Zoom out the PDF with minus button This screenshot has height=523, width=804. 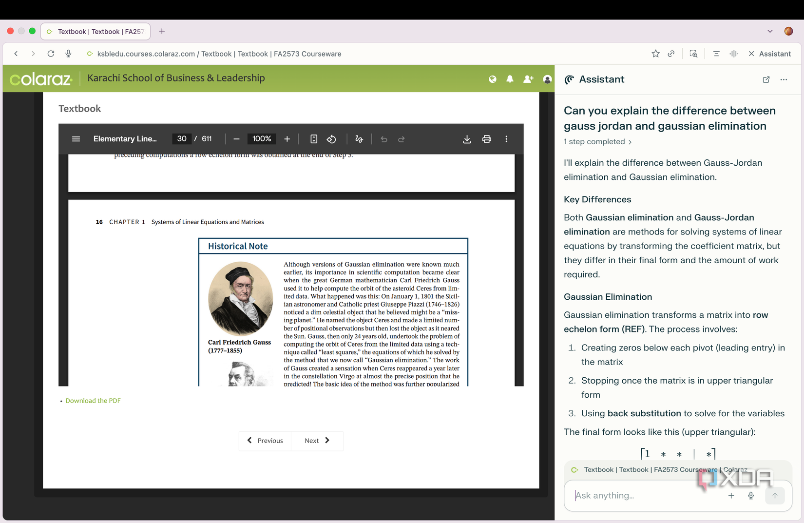tap(236, 139)
